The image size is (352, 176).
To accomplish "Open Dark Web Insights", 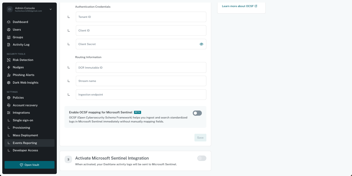I will [30, 82].
